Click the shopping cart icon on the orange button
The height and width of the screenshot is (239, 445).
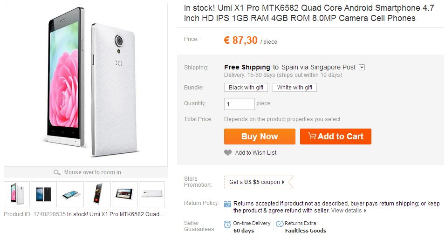click(312, 136)
